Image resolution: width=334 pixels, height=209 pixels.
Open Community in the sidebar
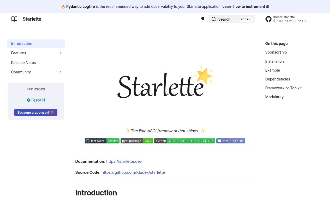[21, 72]
